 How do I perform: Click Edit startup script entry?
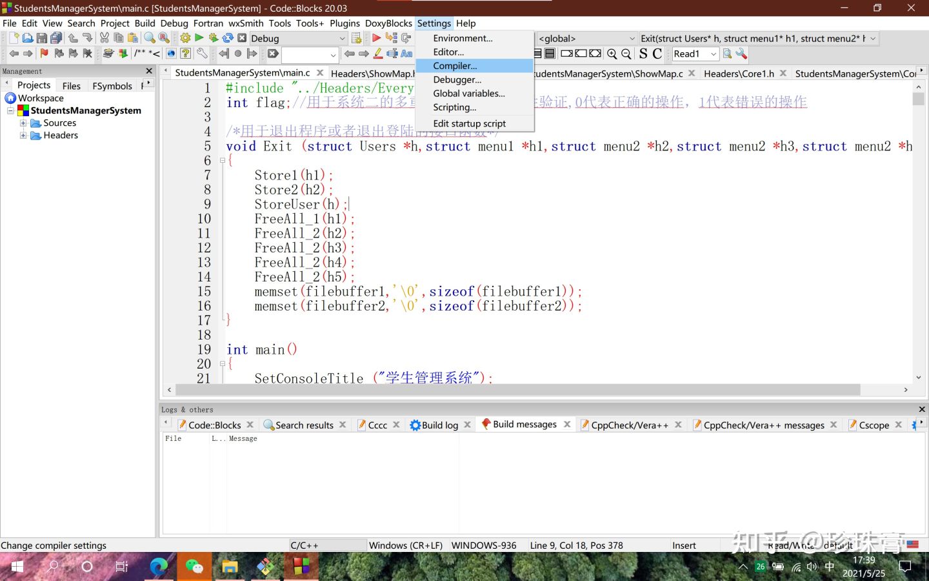point(474,123)
